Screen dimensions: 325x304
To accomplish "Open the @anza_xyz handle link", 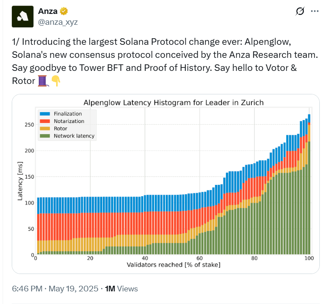I will tap(58, 21).
